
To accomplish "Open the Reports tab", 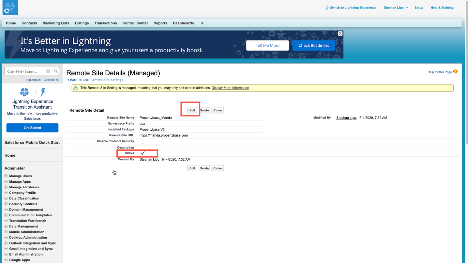I will [160, 23].
